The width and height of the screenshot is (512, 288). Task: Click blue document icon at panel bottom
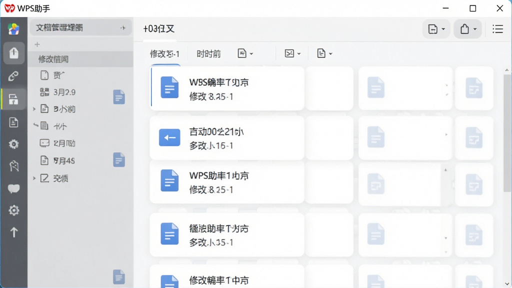119,277
